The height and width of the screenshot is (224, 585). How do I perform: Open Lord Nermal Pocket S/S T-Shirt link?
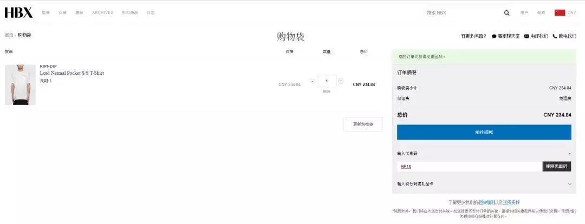[71, 73]
